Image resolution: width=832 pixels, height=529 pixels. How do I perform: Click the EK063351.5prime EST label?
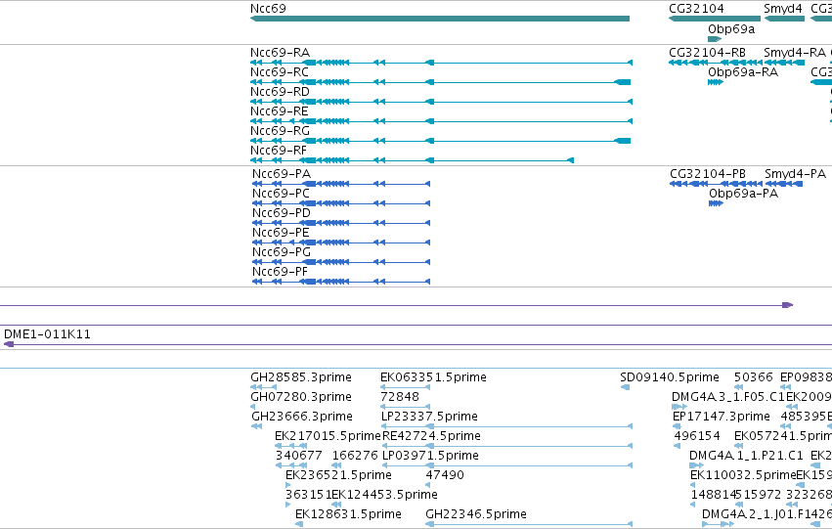click(x=433, y=377)
